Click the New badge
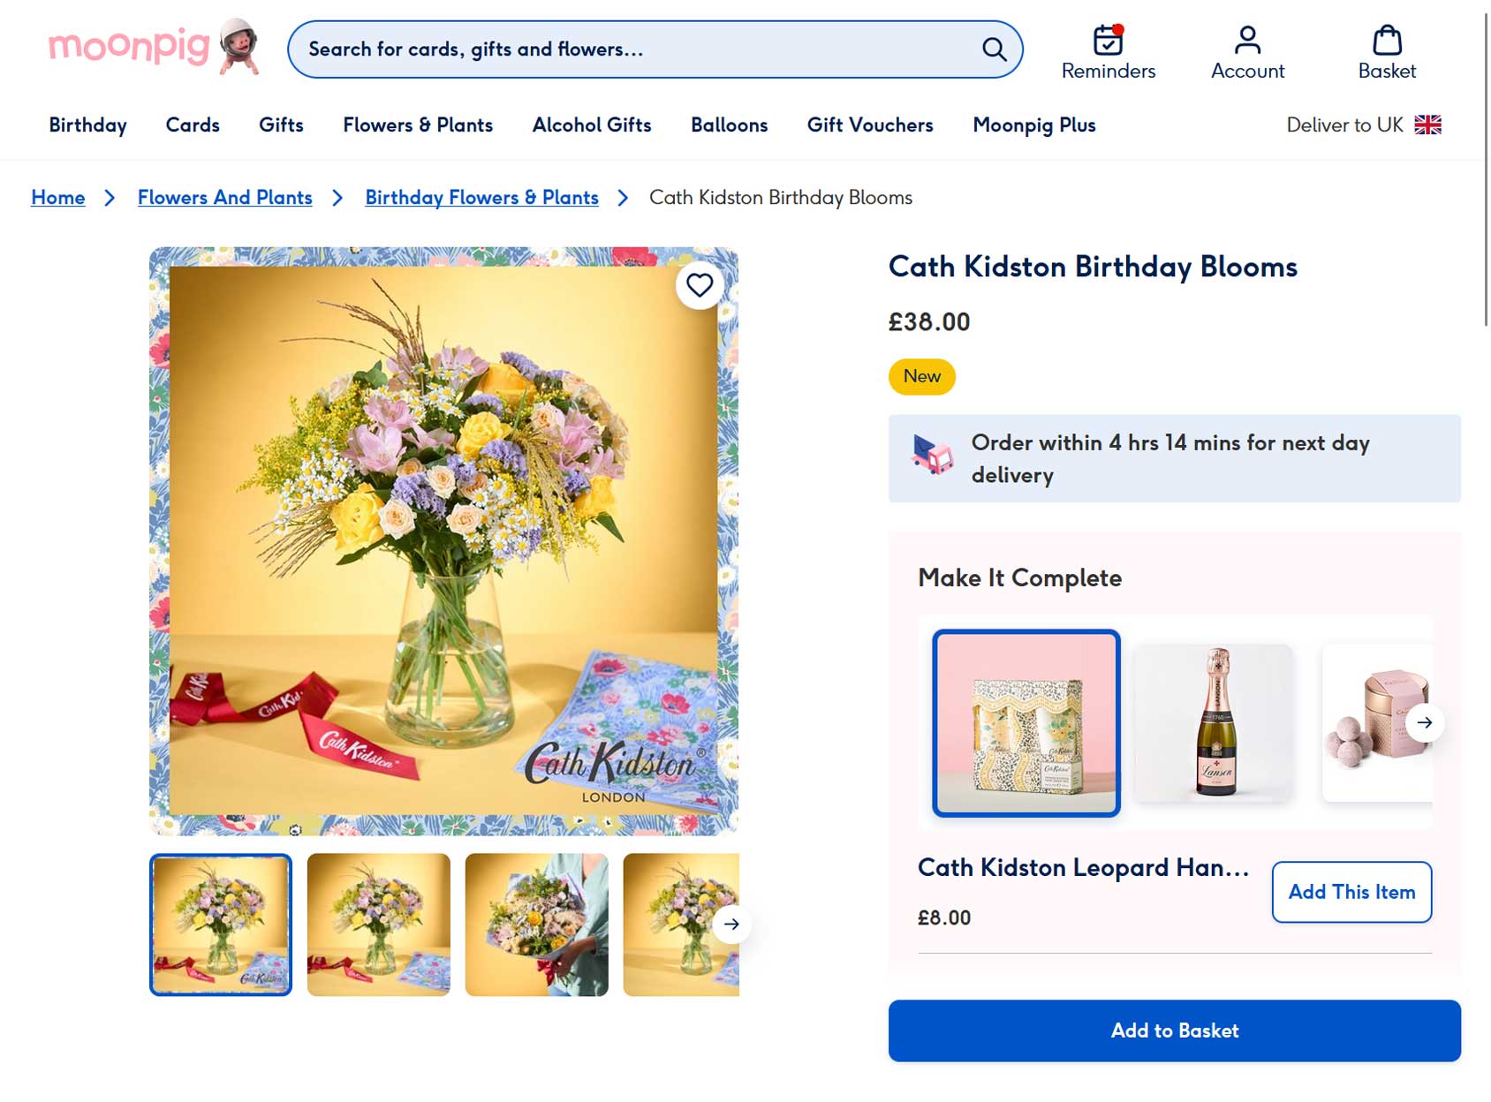 pos(922,376)
